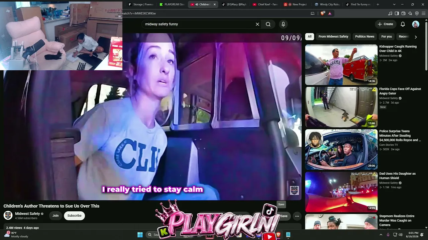This screenshot has height=240, width=428.
Task: Click the Brave Shields lion icon
Action: tap(322, 13)
